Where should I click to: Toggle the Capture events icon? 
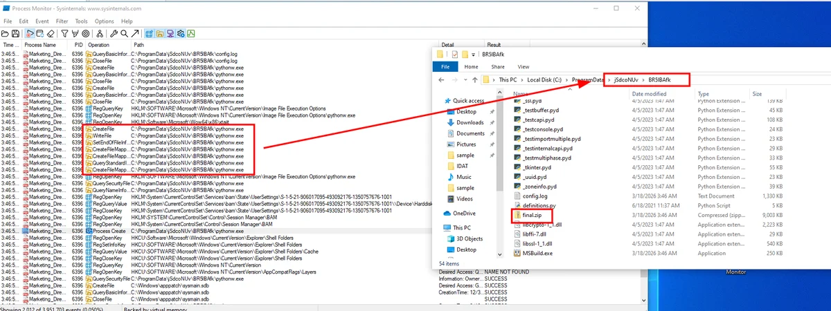30,33
